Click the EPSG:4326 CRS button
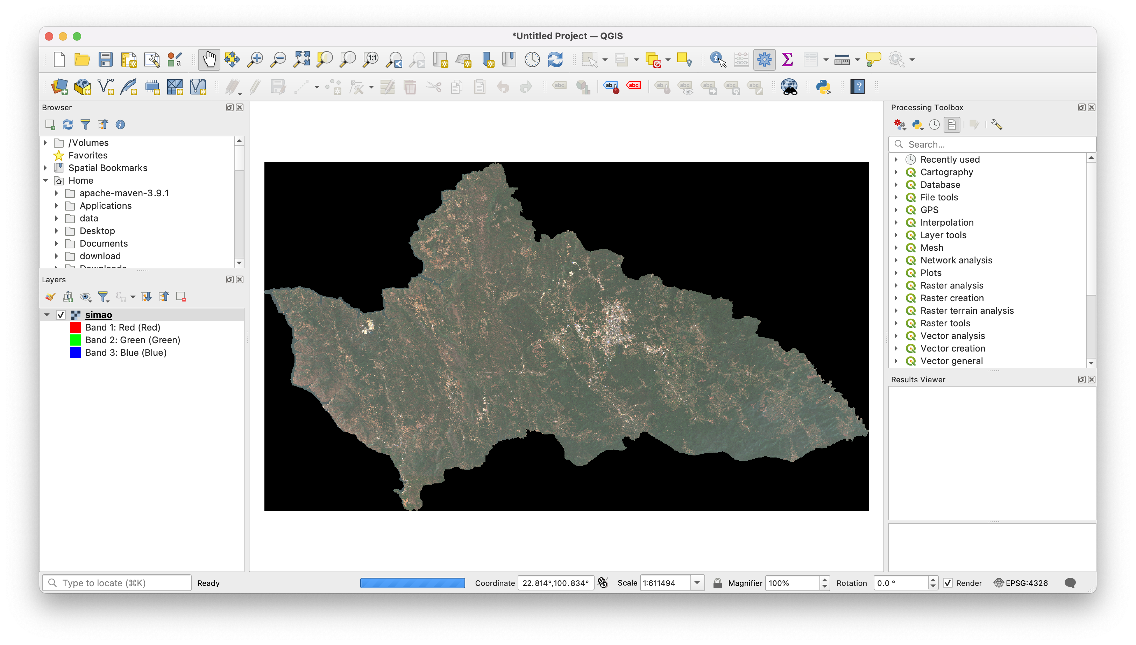1136x645 pixels. click(1021, 583)
